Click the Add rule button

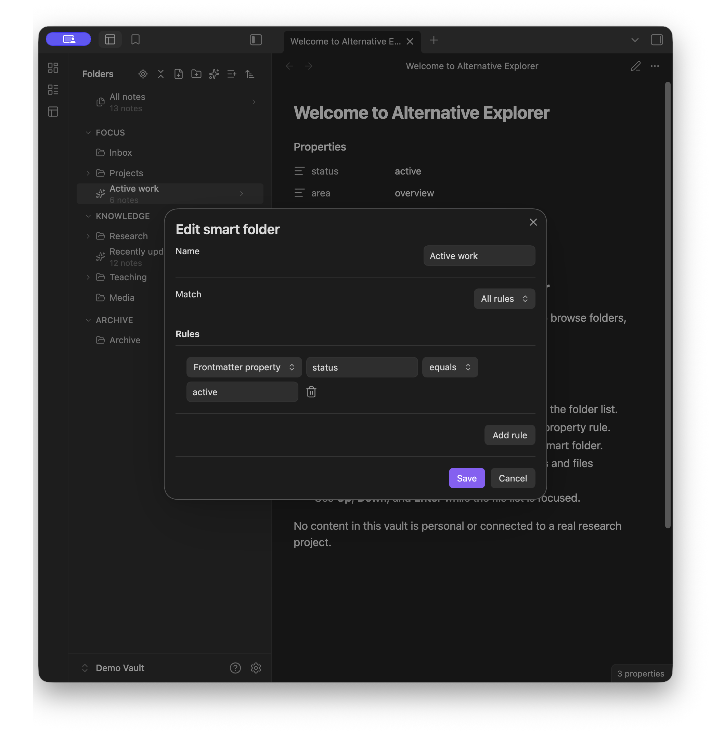pos(509,435)
